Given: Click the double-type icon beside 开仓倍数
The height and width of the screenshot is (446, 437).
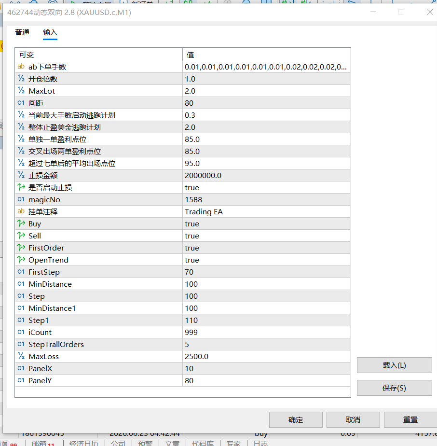Looking at the screenshot, I should [x=21, y=79].
